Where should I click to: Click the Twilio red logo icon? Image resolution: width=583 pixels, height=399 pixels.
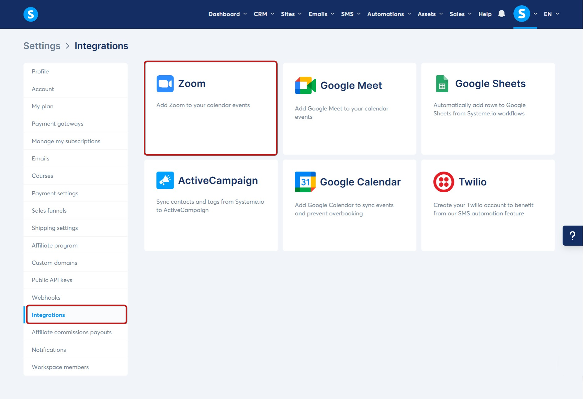[444, 182]
